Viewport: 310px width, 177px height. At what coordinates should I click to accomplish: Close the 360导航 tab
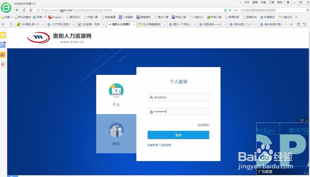point(43,24)
